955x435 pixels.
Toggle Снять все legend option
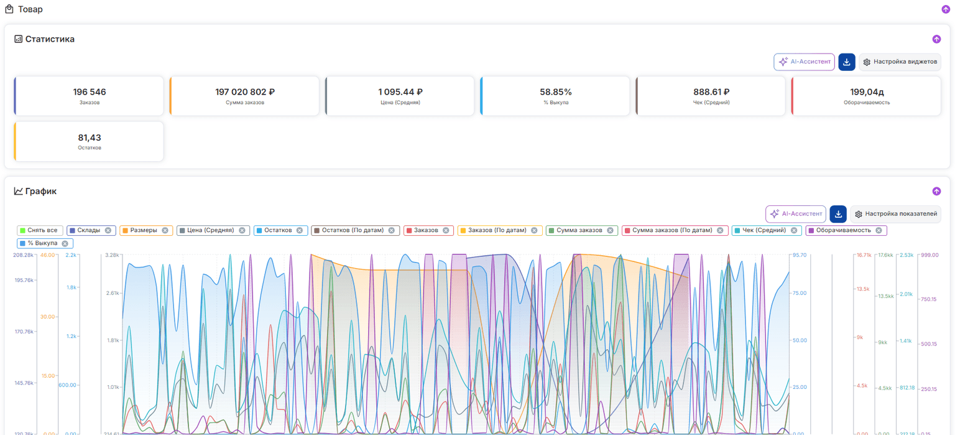(40, 230)
